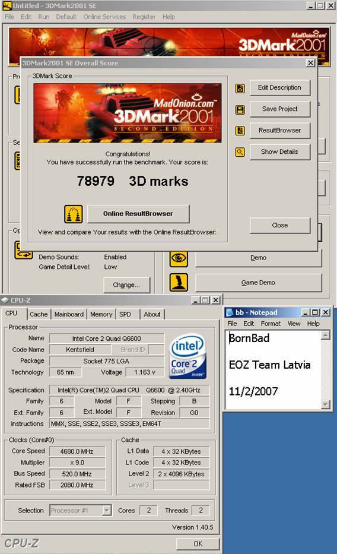This screenshot has width=337, height=554.
Task: Click the yellow eye icon next to Demo
Action: pos(179,258)
